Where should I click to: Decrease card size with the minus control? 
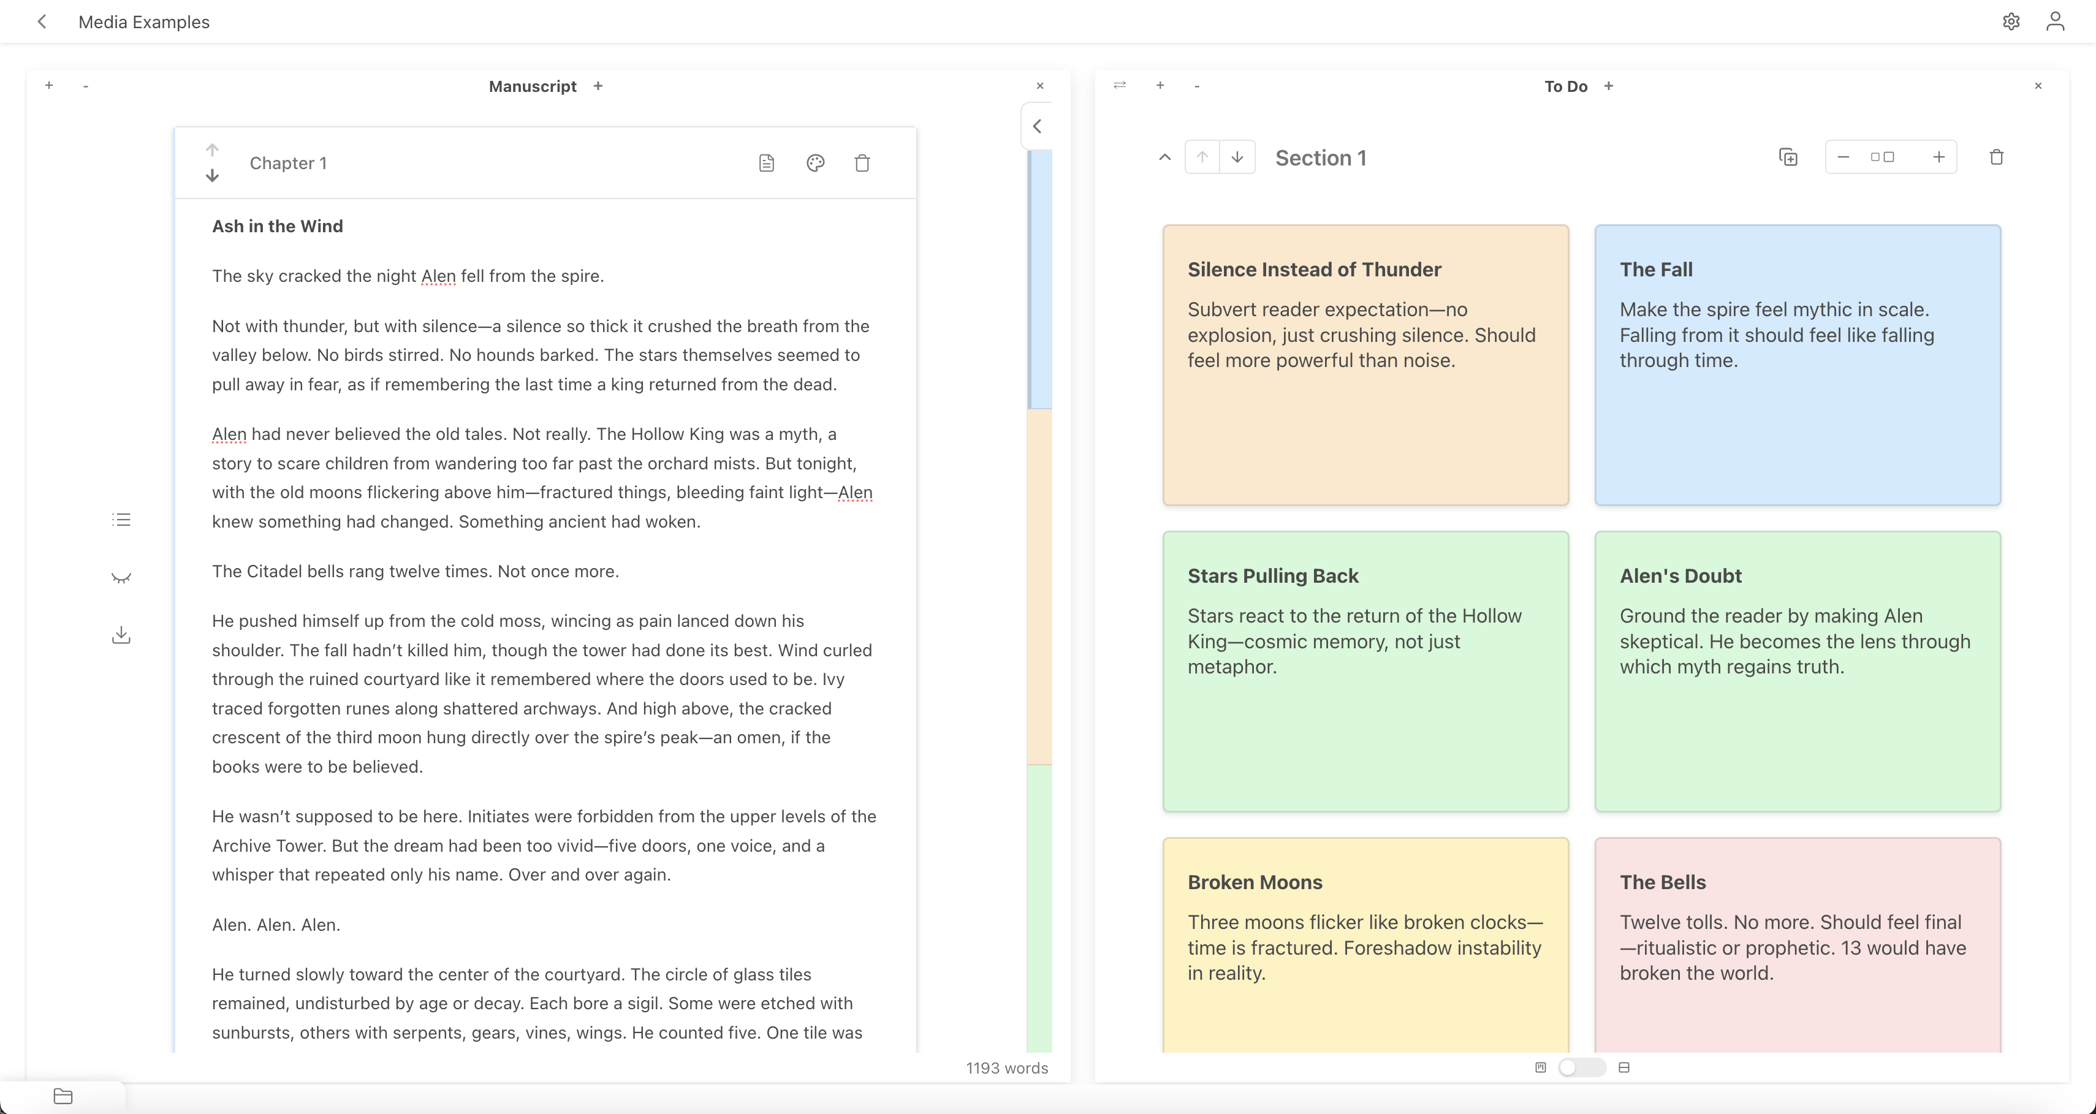tap(1843, 156)
